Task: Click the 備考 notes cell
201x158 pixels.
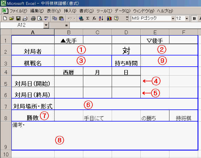Action: tap(105, 136)
